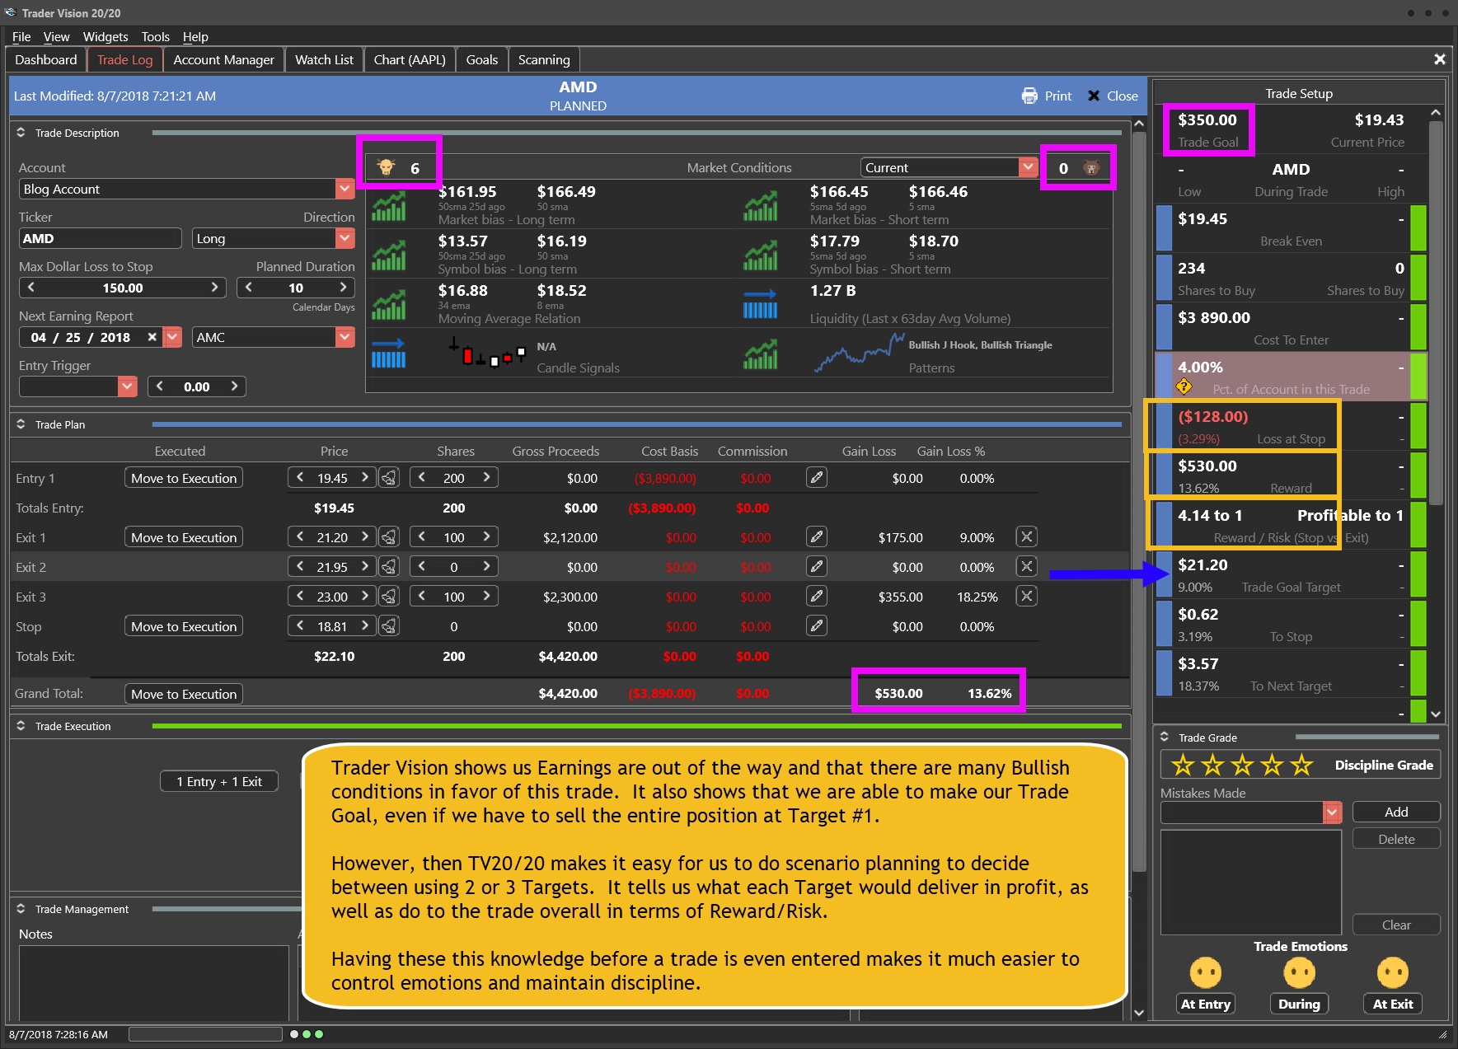Click the Exit 2 edit pencil icon
This screenshot has width=1458, height=1049.
(817, 566)
